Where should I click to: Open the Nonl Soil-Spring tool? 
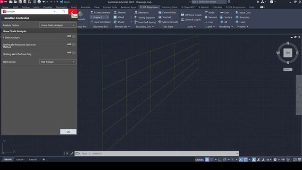coord(145,22)
